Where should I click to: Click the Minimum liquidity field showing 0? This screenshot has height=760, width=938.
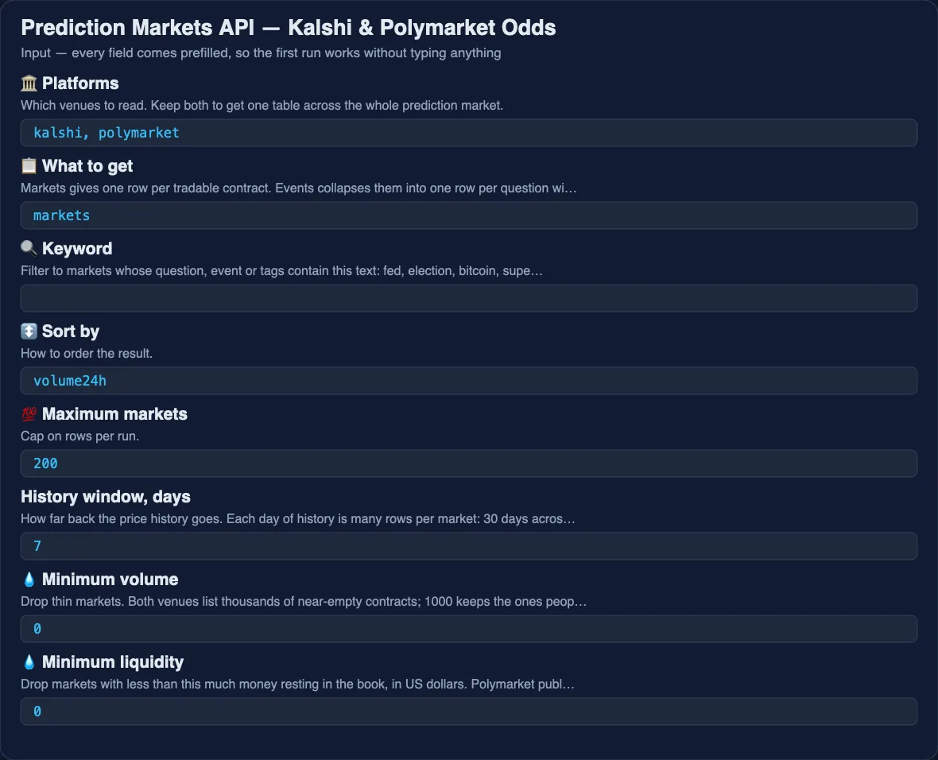[x=469, y=712]
